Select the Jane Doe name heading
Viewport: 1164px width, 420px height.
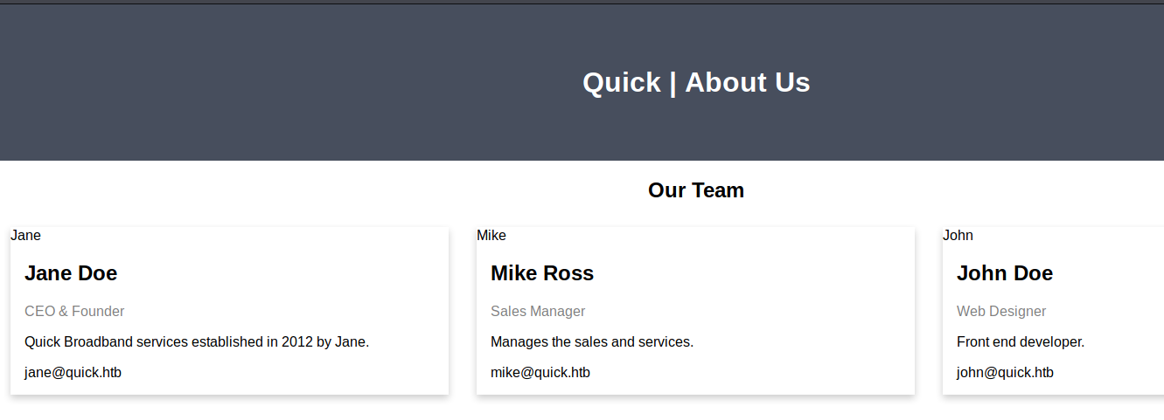pos(71,273)
